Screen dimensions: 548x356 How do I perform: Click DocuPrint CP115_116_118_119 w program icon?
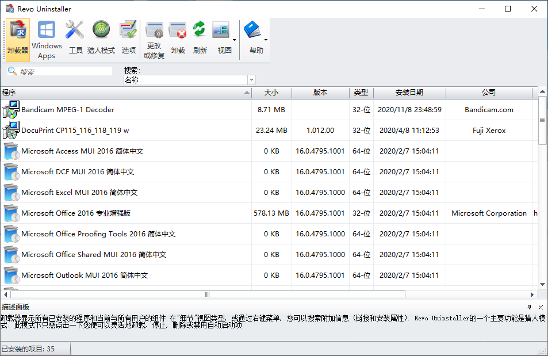11,131
